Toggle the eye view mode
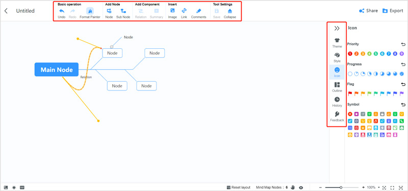Viewport: 408px width, 191px height. tap(301, 187)
